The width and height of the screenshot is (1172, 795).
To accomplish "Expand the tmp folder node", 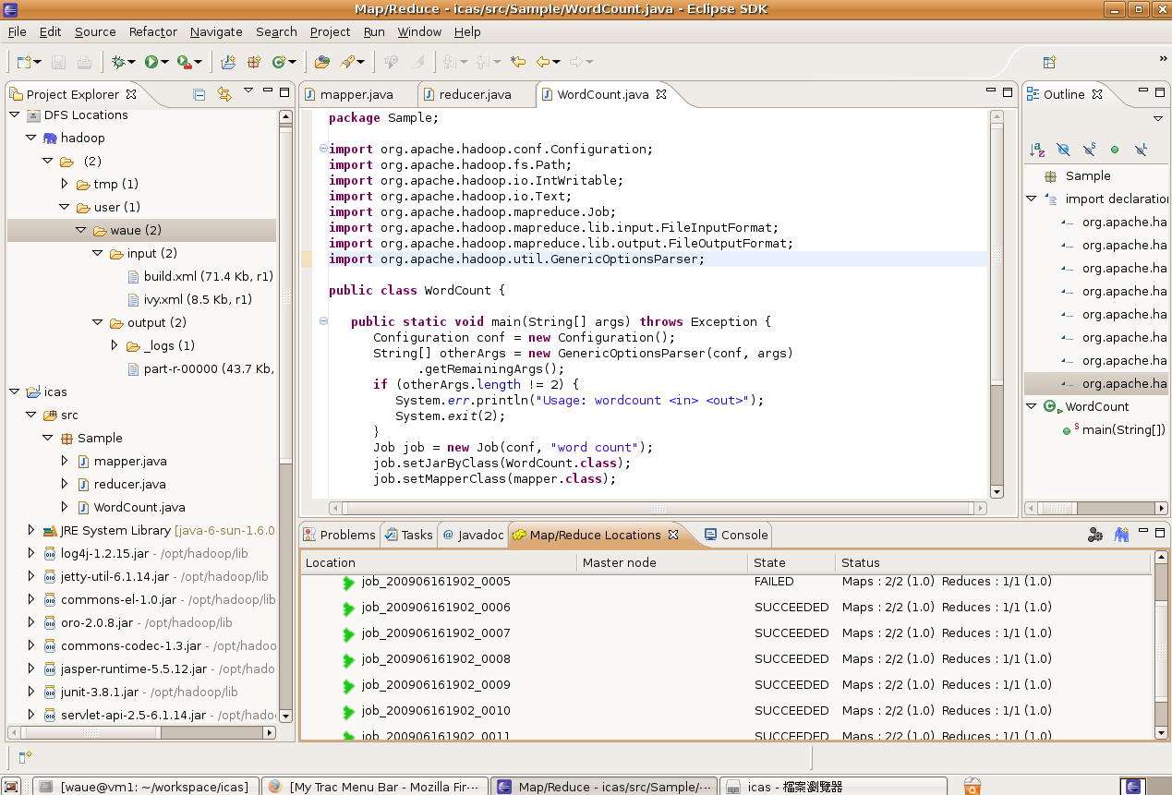I will coord(66,184).
